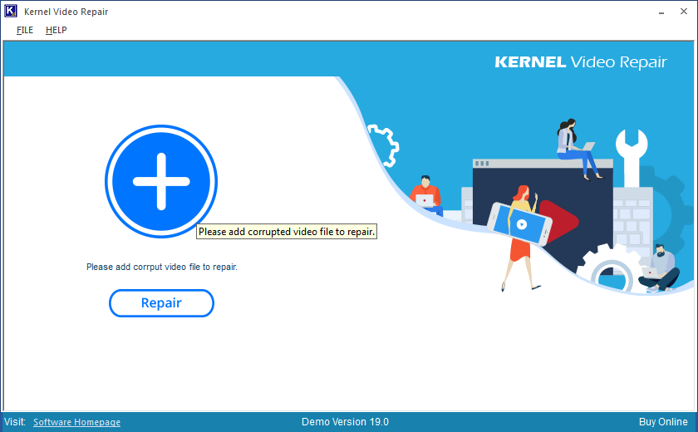Open the FILE menu
The image size is (698, 432).
[25, 30]
